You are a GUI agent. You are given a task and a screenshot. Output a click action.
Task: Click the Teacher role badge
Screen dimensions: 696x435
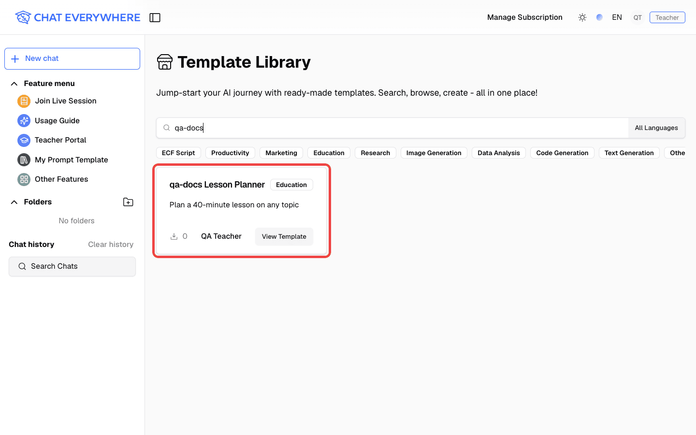click(667, 17)
